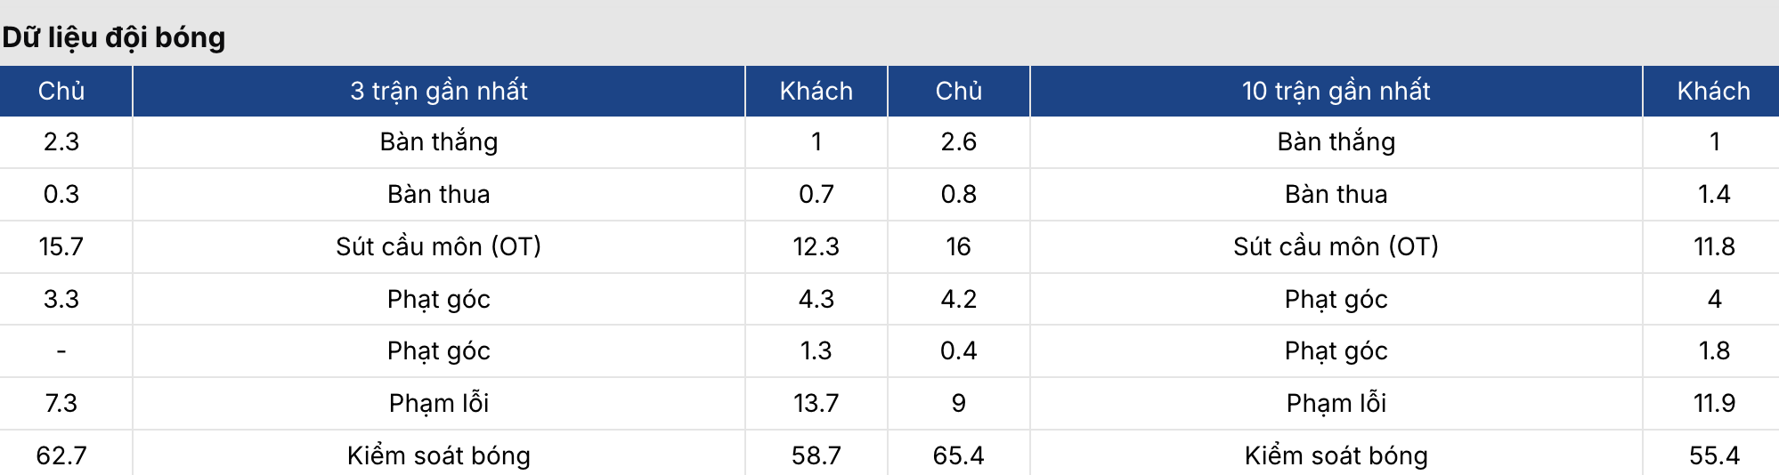The image size is (1779, 475).
Task: Click the away shots value 11.8
Action: (1713, 246)
